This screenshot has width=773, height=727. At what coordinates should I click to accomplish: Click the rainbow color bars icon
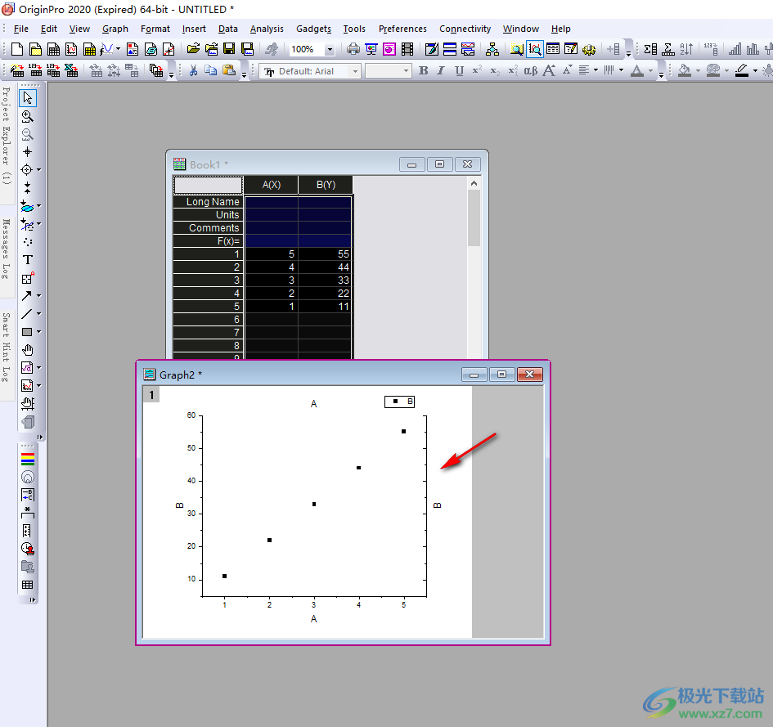click(28, 460)
